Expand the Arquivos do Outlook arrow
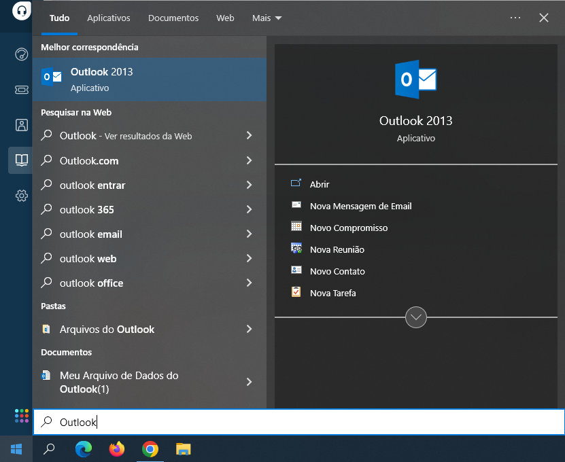 [249, 329]
